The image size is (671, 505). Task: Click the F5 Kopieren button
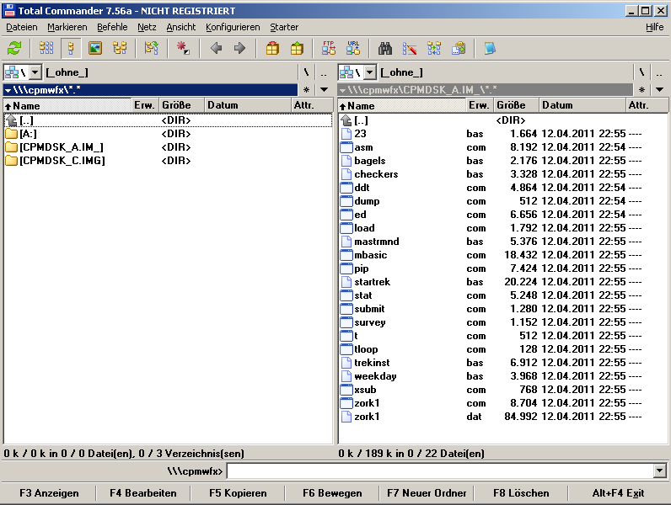point(238,493)
